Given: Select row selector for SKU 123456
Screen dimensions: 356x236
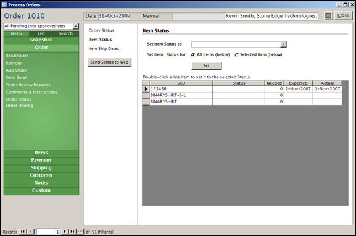Looking at the screenshot, I should 146,89.
